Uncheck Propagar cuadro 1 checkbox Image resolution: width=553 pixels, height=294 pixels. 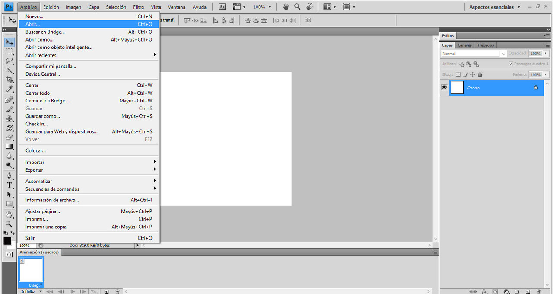pyautogui.click(x=511, y=64)
